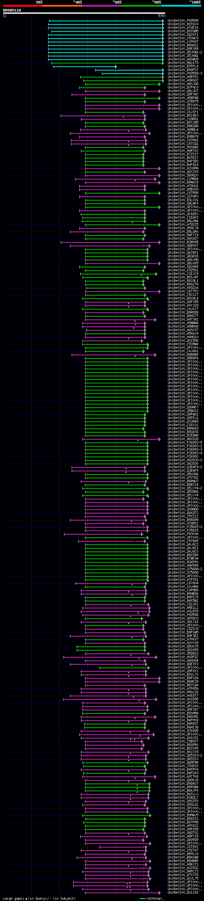Select label UniRef100_A5BFN8
The width and height of the screenshot is (204, 901).
pyautogui.click(x=183, y=98)
